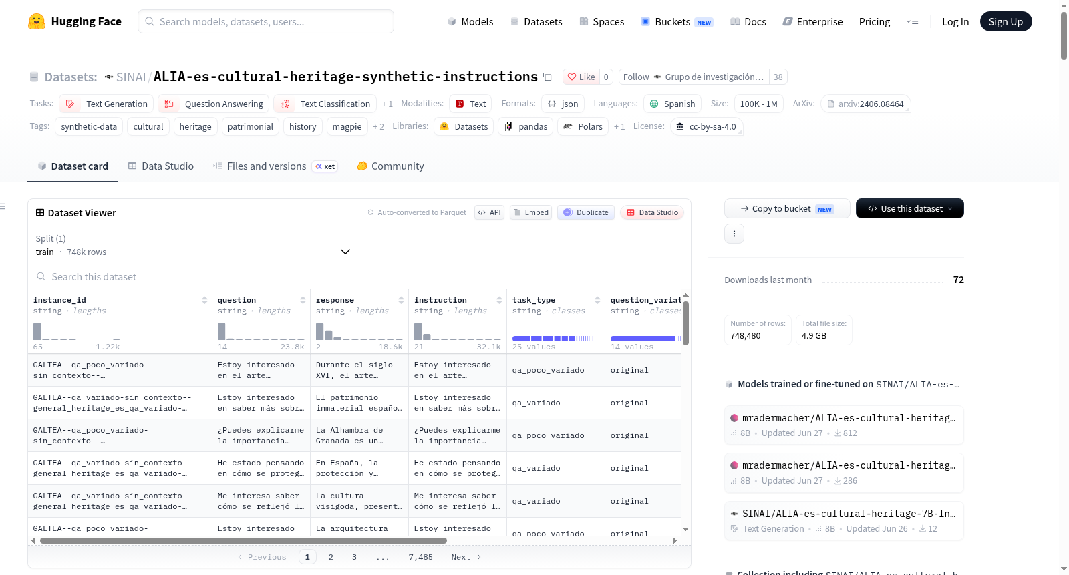Screen dimensions: 1069x575
Task: Select the pandas library tag
Action: (526, 126)
